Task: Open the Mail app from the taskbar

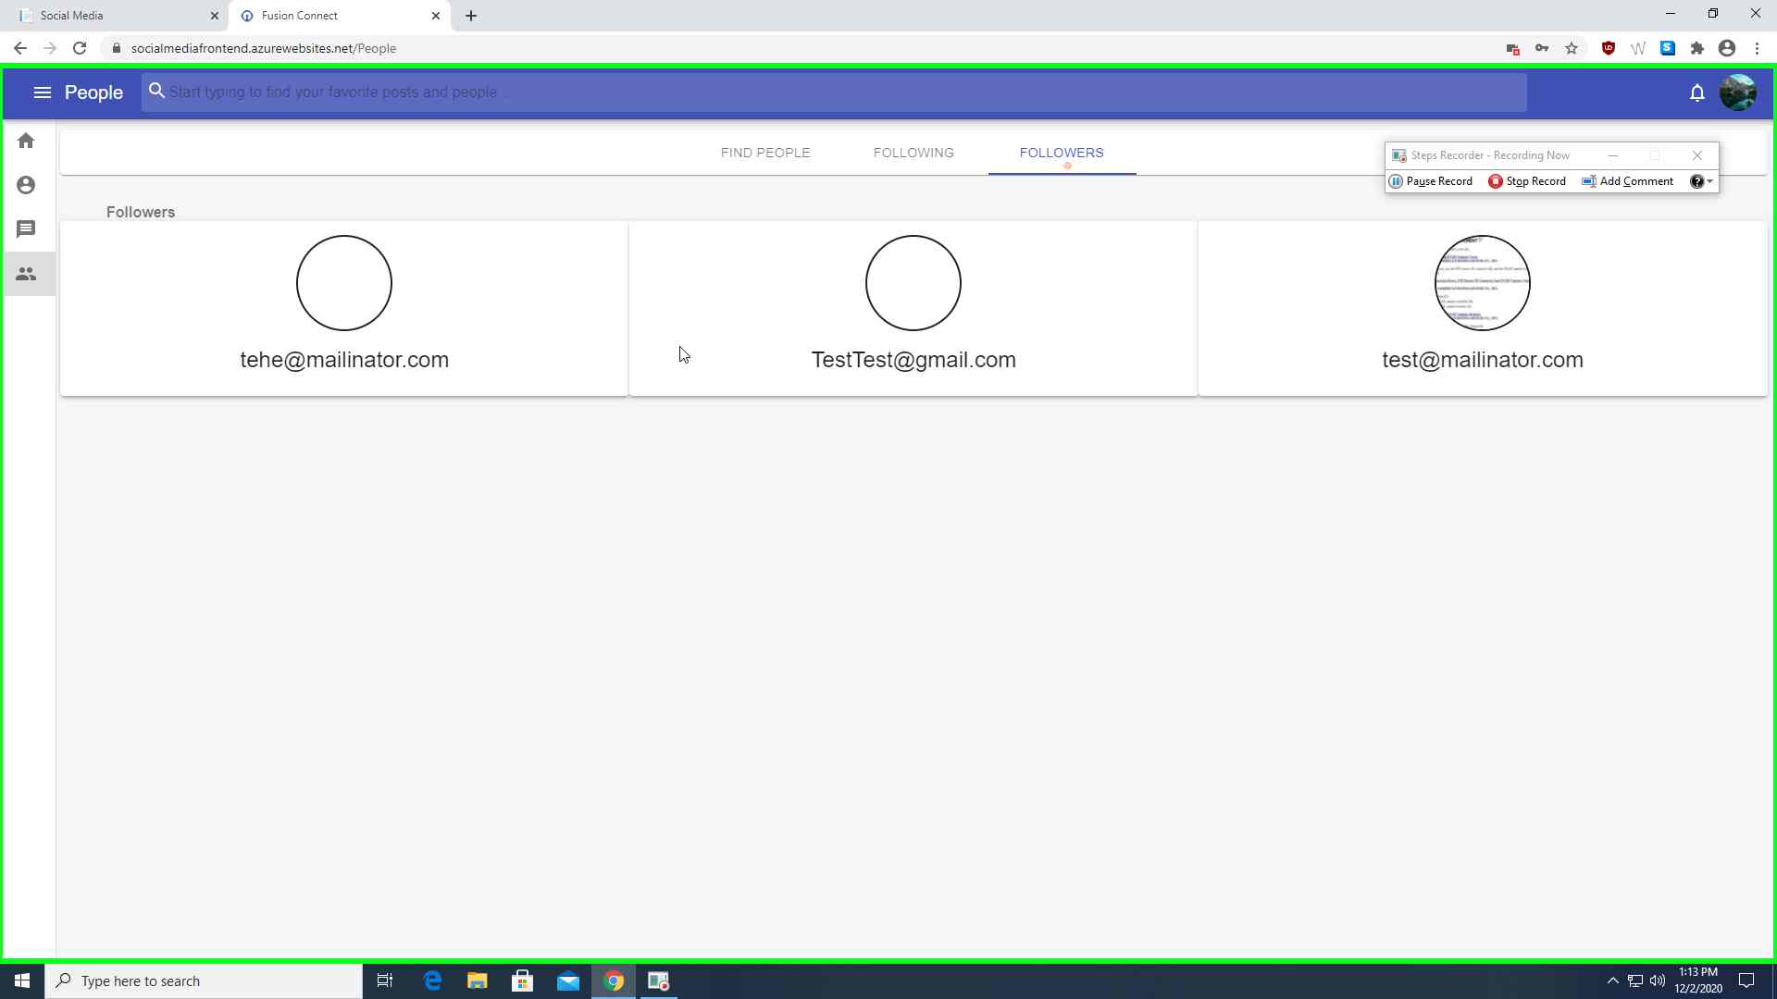Action: coord(567,980)
